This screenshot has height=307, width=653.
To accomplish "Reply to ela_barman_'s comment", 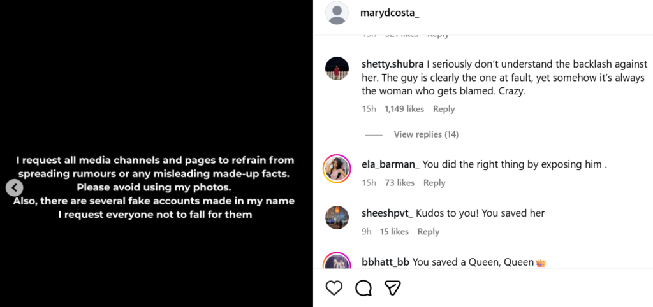I will point(434,183).
